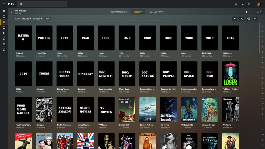The image size is (265, 149).
Task: Open the third music library in sidebar
Action: click(x=4, y=50)
